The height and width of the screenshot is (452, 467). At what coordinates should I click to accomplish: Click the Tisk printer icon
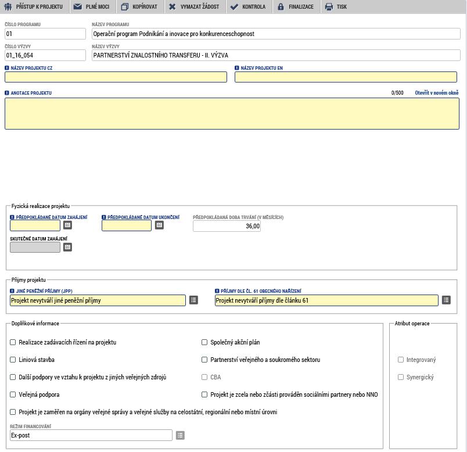tap(329, 6)
